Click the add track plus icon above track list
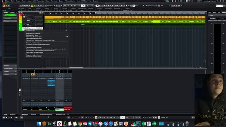Viewport: 226px width, 127px height. (x=20, y=13)
